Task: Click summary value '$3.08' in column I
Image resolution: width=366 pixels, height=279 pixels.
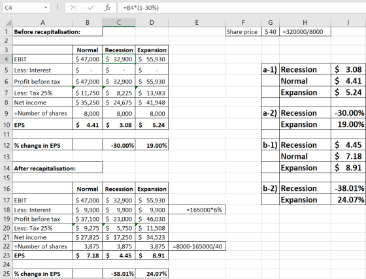Action: click(x=348, y=69)
